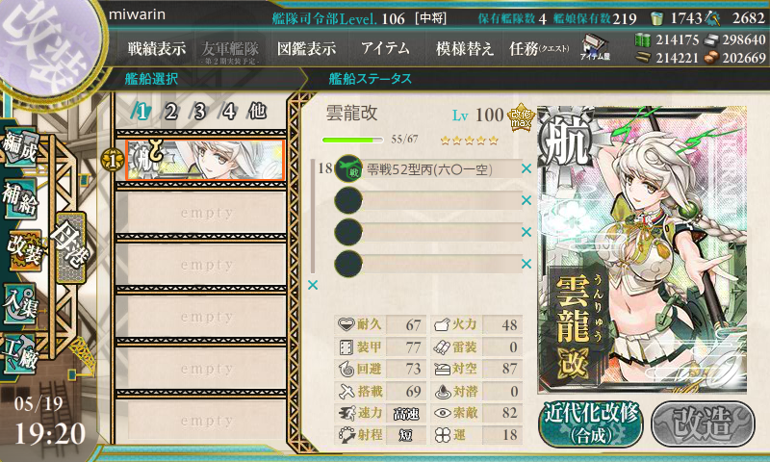Select the first fleet ship slot 雲龍改

coord(205,160)
